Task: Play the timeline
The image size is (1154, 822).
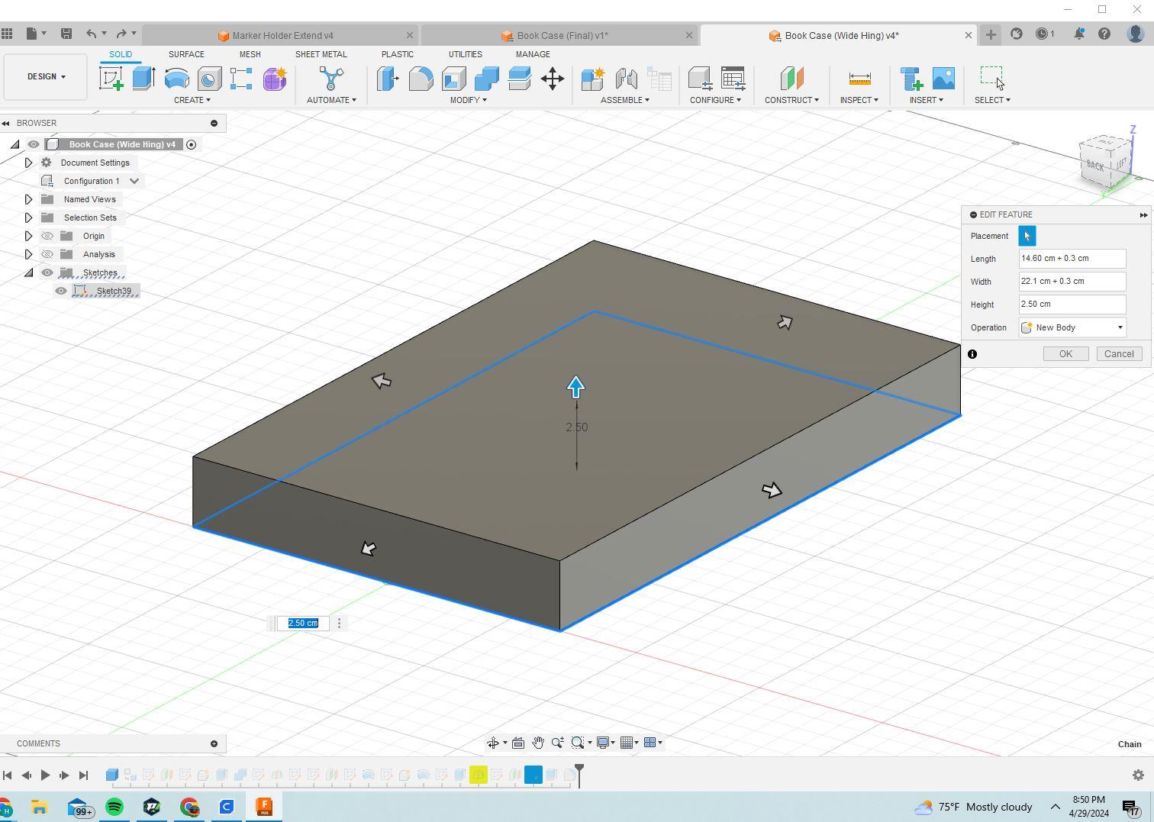Action: point(45,775)
